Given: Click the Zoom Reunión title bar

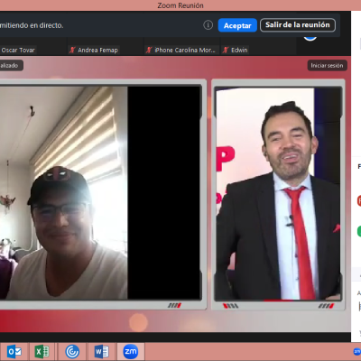Looking at the screenshot, I should tap(180, 5).
